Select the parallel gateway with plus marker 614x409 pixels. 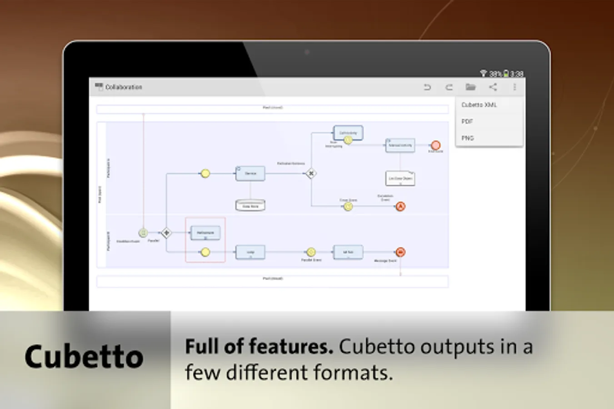coord(166,233)
